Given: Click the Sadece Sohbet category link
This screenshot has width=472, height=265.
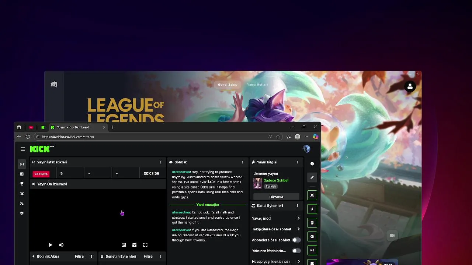Looking at the screenshot, I should (x=276, y=180).
